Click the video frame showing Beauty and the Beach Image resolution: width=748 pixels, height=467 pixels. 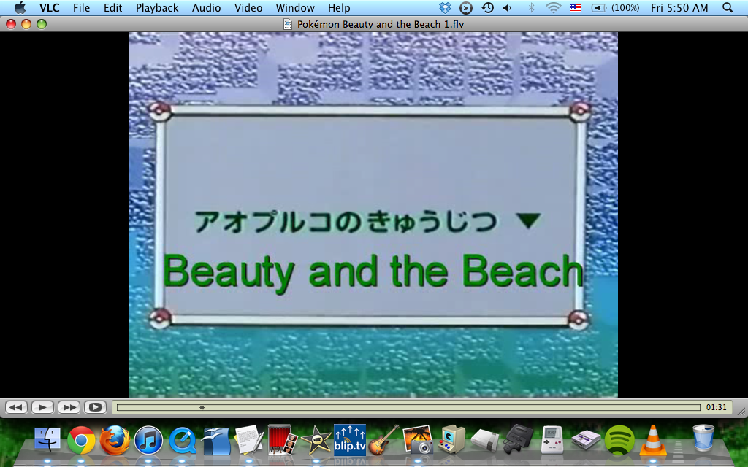(x=373, y=215)
